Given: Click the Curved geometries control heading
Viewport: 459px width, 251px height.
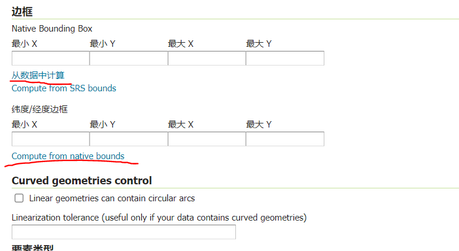Looking at the screenshot, I should (x=81, y=181).
